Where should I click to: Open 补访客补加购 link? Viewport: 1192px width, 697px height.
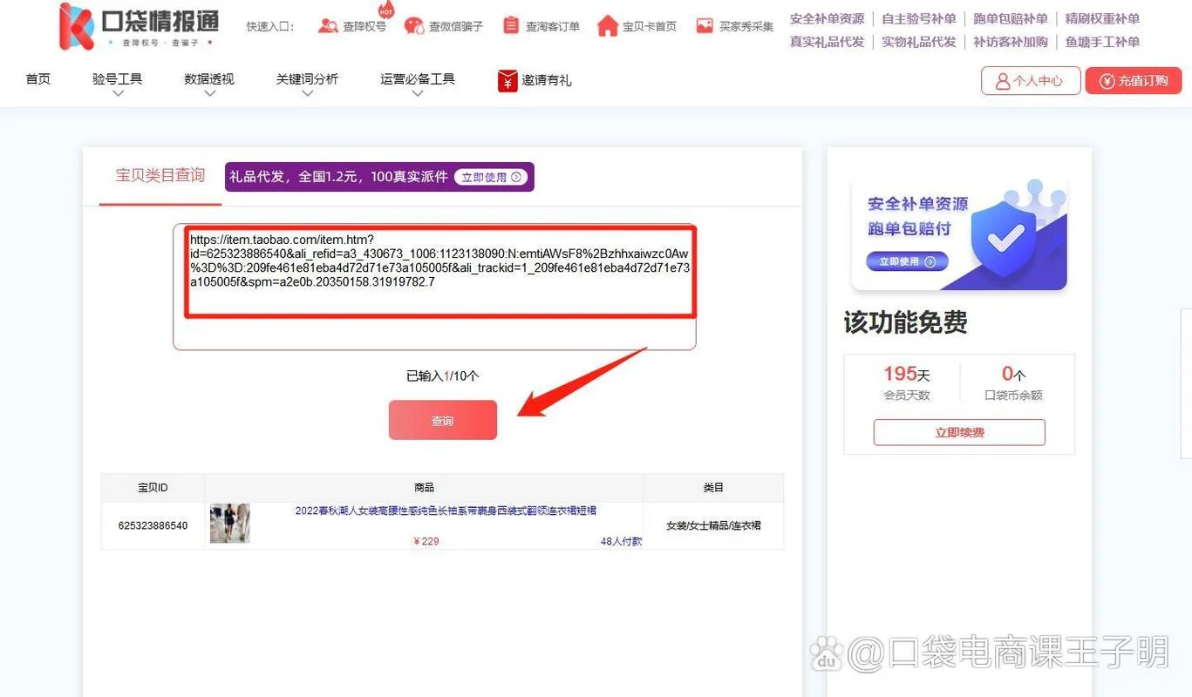(x=1011, y=42)
